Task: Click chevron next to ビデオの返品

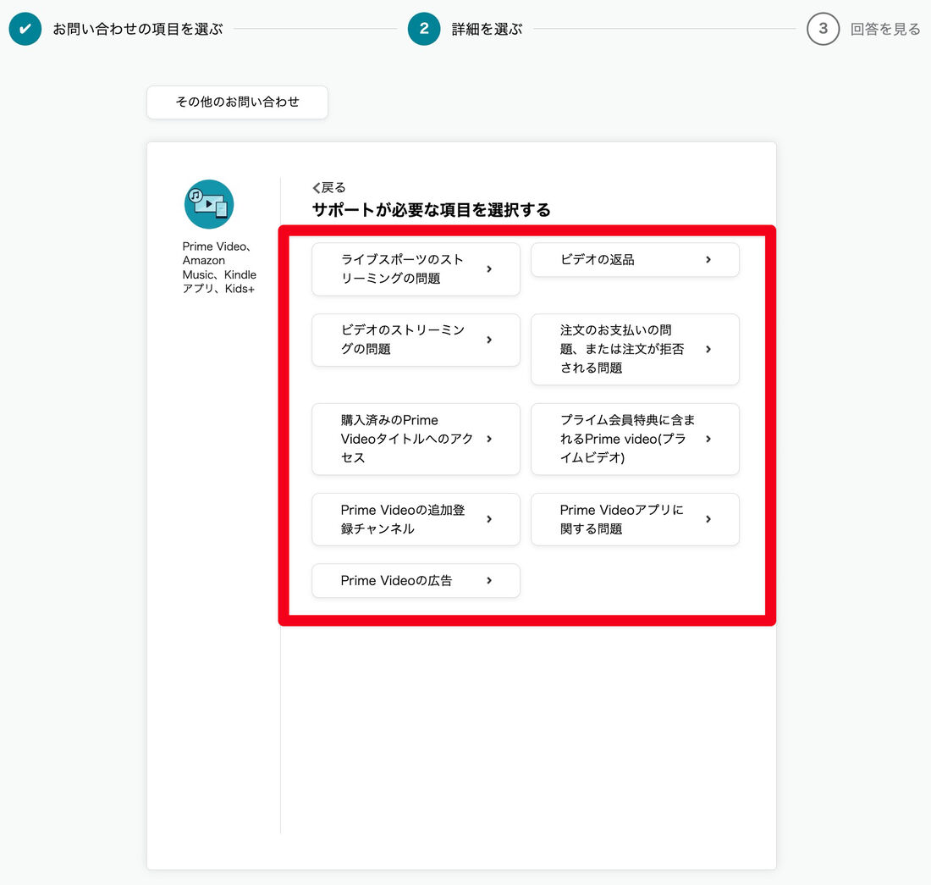Action: (708, 259)
